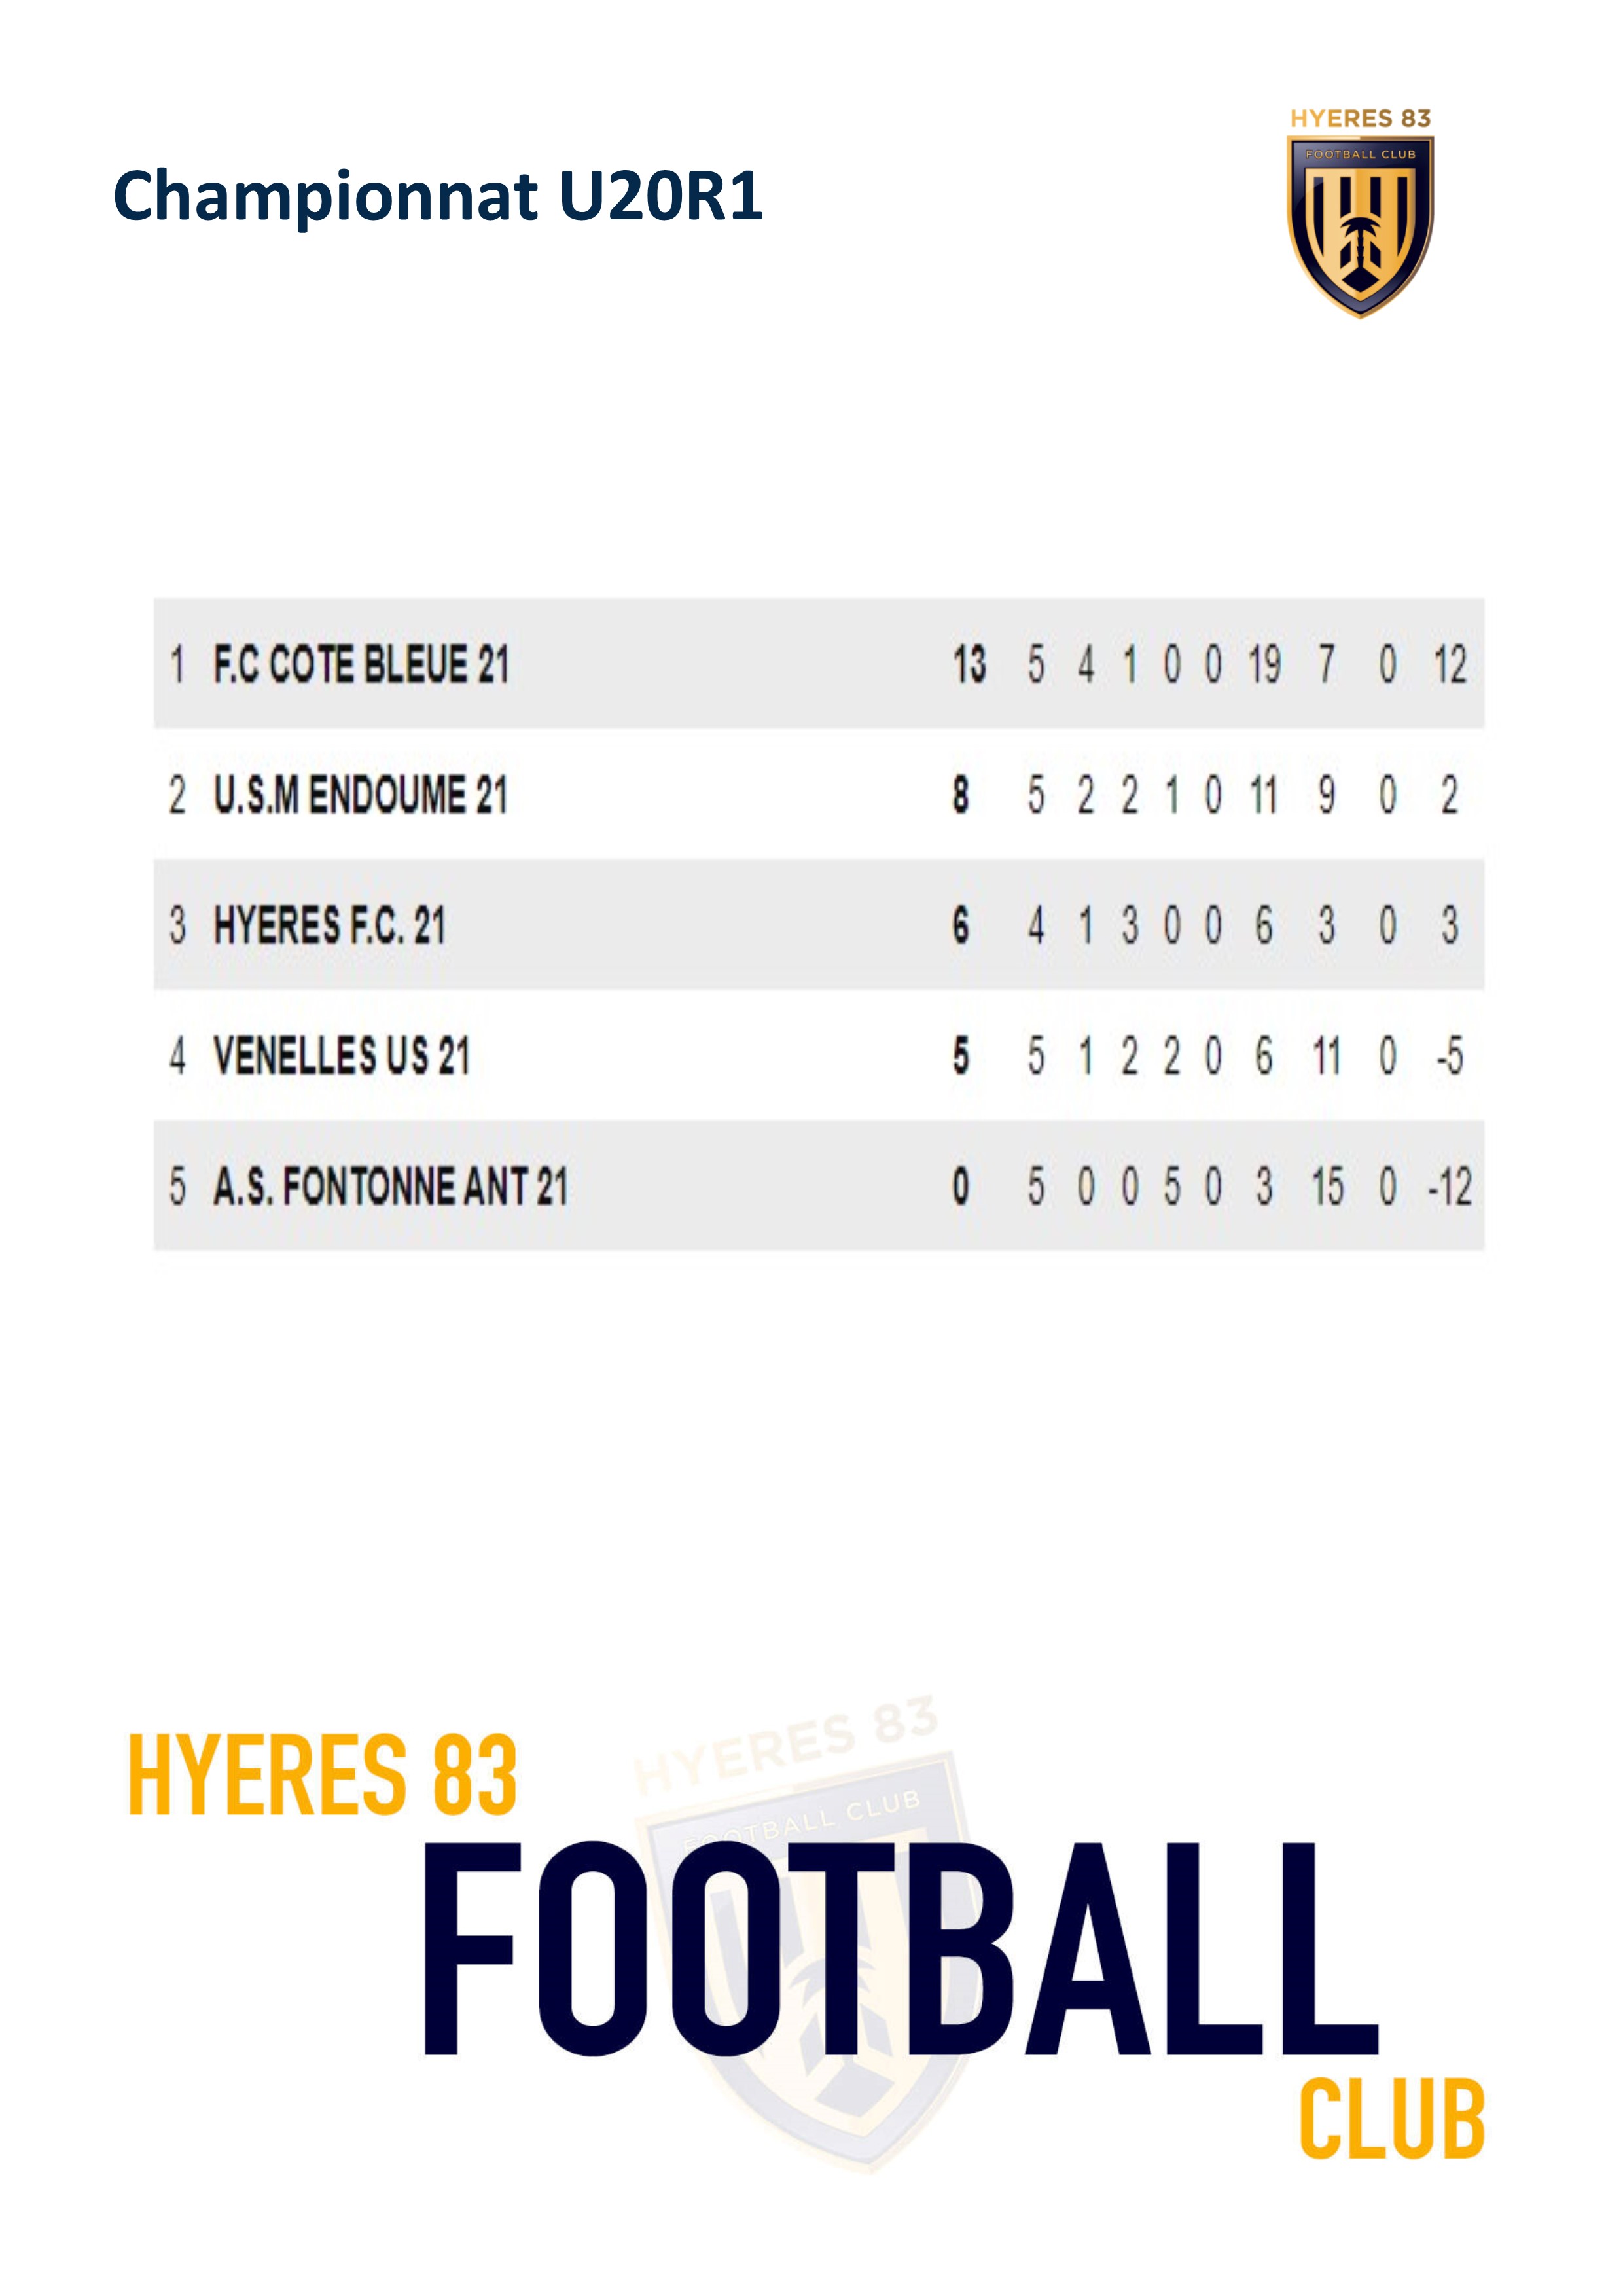Select the HYERES F.C. 21 team name
1623x2296 pixels.
click(x=329, y=925)
